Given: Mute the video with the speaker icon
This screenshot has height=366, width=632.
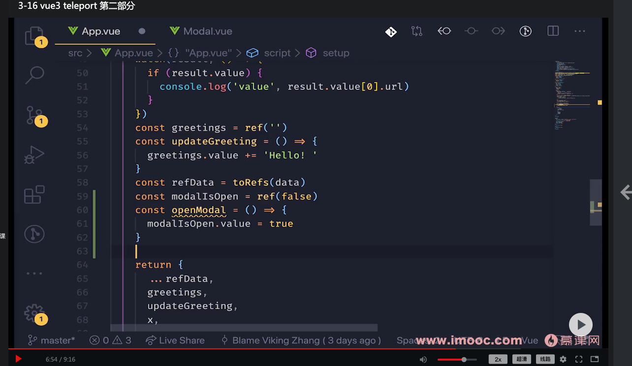Looking at the screenshot, I should [423, 359].
